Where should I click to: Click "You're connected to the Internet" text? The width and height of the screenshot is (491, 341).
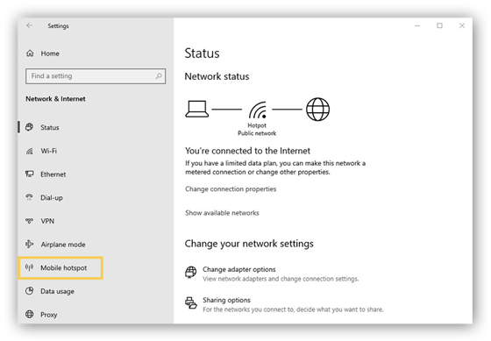tap(247, 151)
